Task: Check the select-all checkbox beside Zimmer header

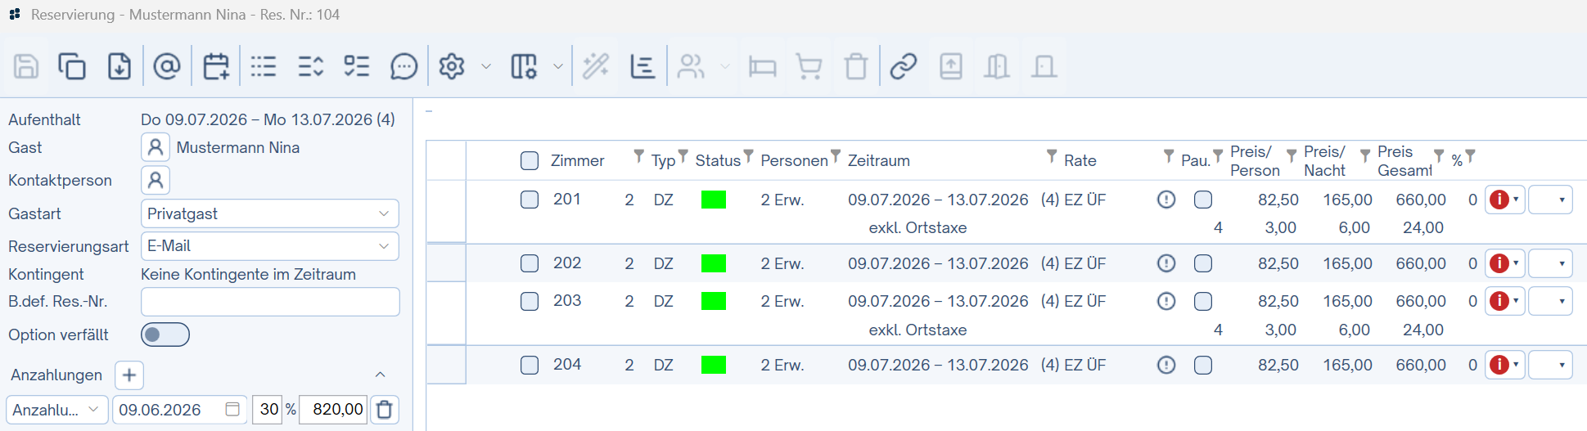Action: 530,160
